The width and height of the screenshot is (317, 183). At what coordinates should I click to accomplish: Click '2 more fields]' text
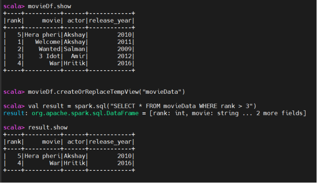(281, 113)
